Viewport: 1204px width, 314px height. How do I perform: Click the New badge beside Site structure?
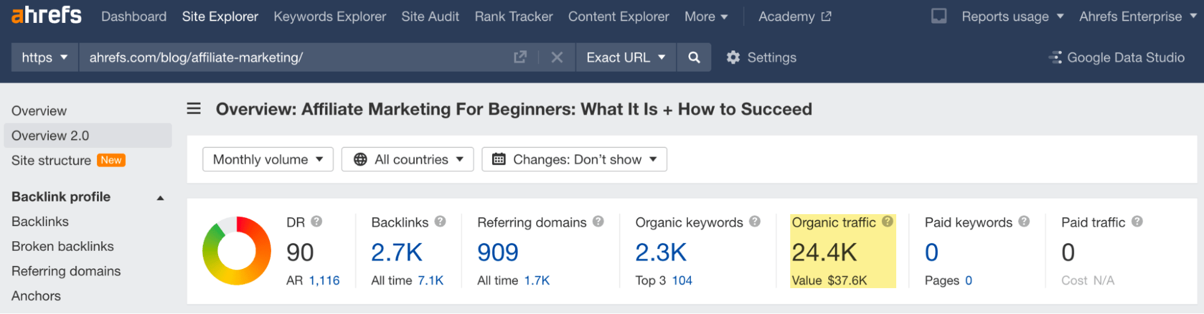pyautogui.click(x=111, y=160)
